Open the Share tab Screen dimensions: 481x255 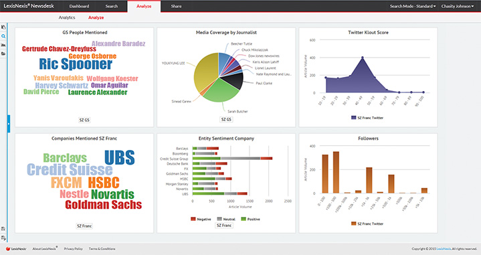click(176, 6)
